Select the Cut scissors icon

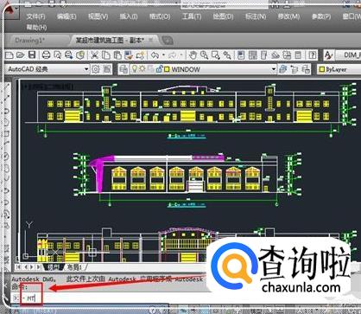[94, 54]
